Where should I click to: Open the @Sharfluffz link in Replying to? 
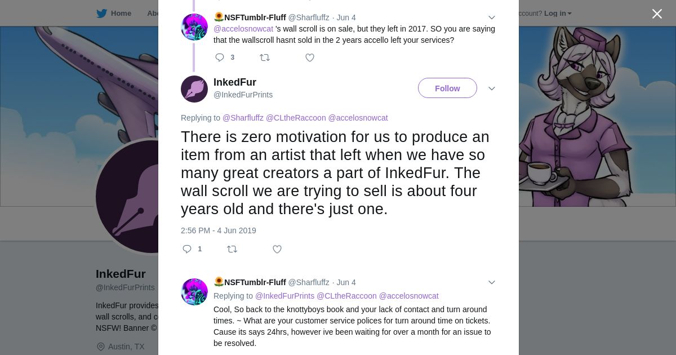pyautogui.click(x=243, y=118)
